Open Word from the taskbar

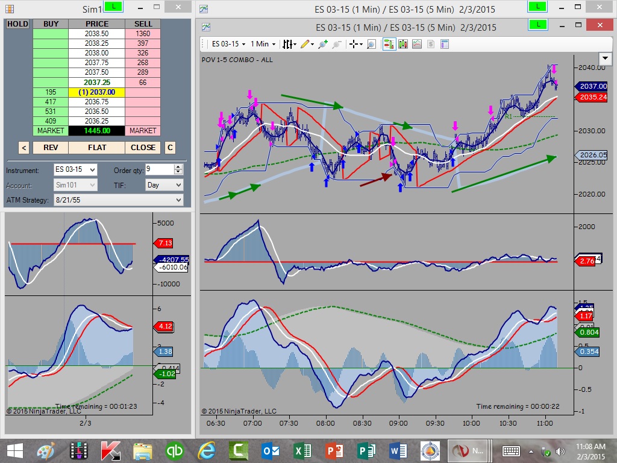(398, 451)
